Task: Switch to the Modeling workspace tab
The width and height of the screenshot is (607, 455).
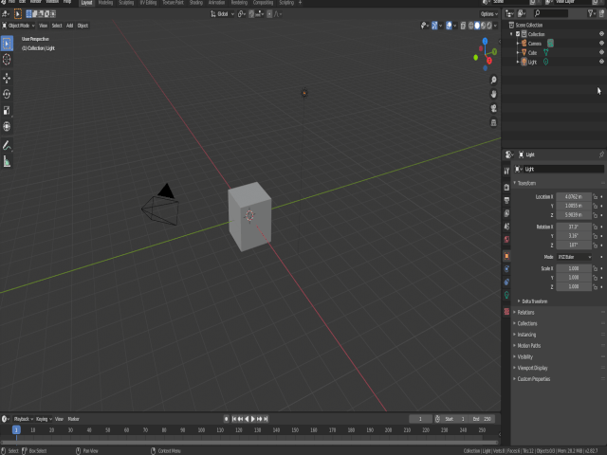Action: pos(105,3)
